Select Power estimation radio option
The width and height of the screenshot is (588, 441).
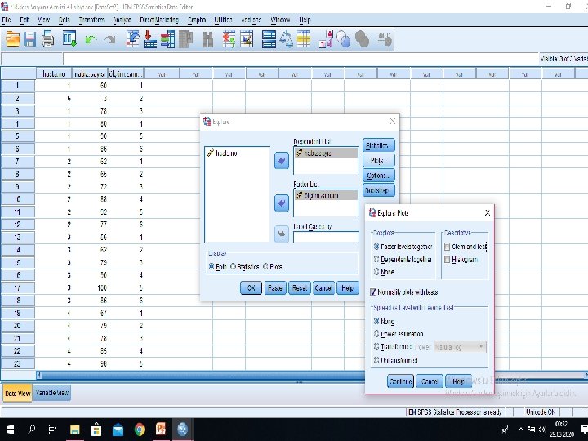click(376, 333)
